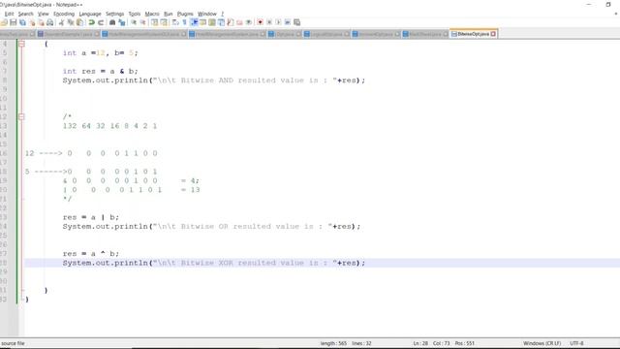
Task: Open the Encoding menu
Action: 64,14
